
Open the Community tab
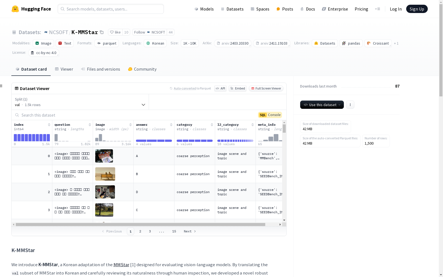tap(142, 69)
